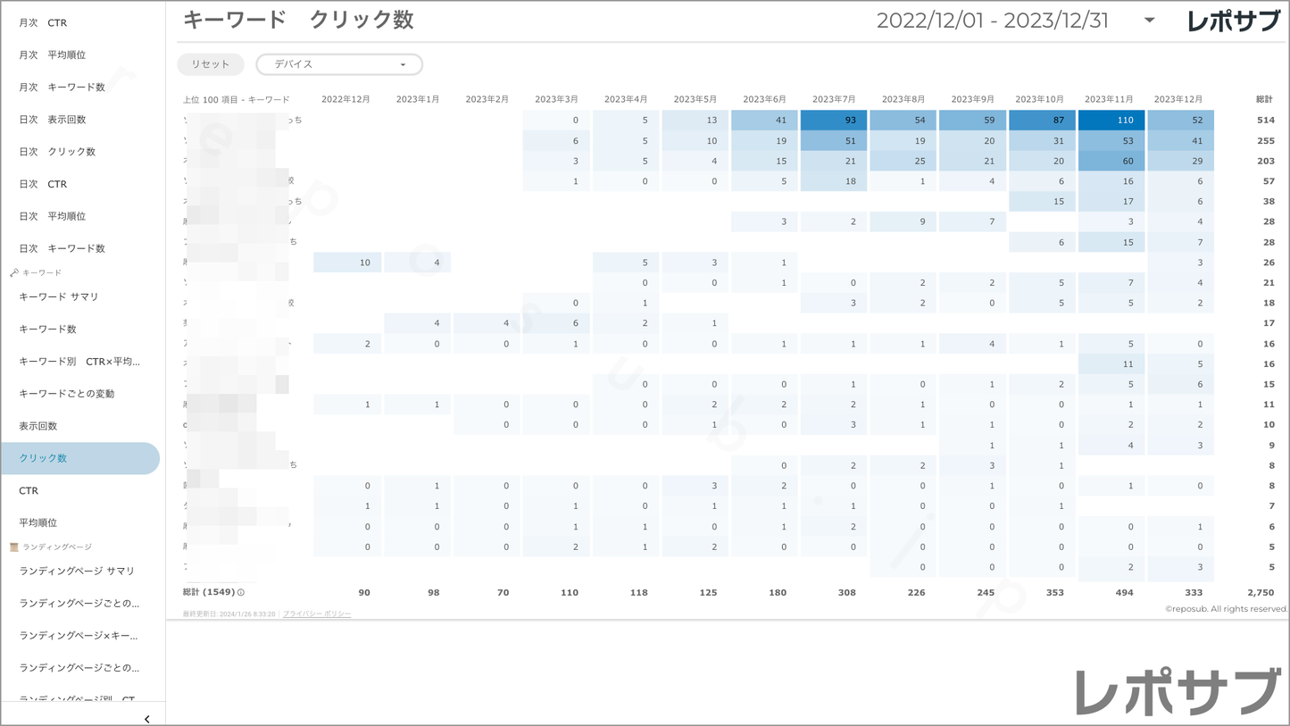Click the key icon beside the キーワード section
The height and width of the screenshot is (726, 1290).
pos(13,272)
